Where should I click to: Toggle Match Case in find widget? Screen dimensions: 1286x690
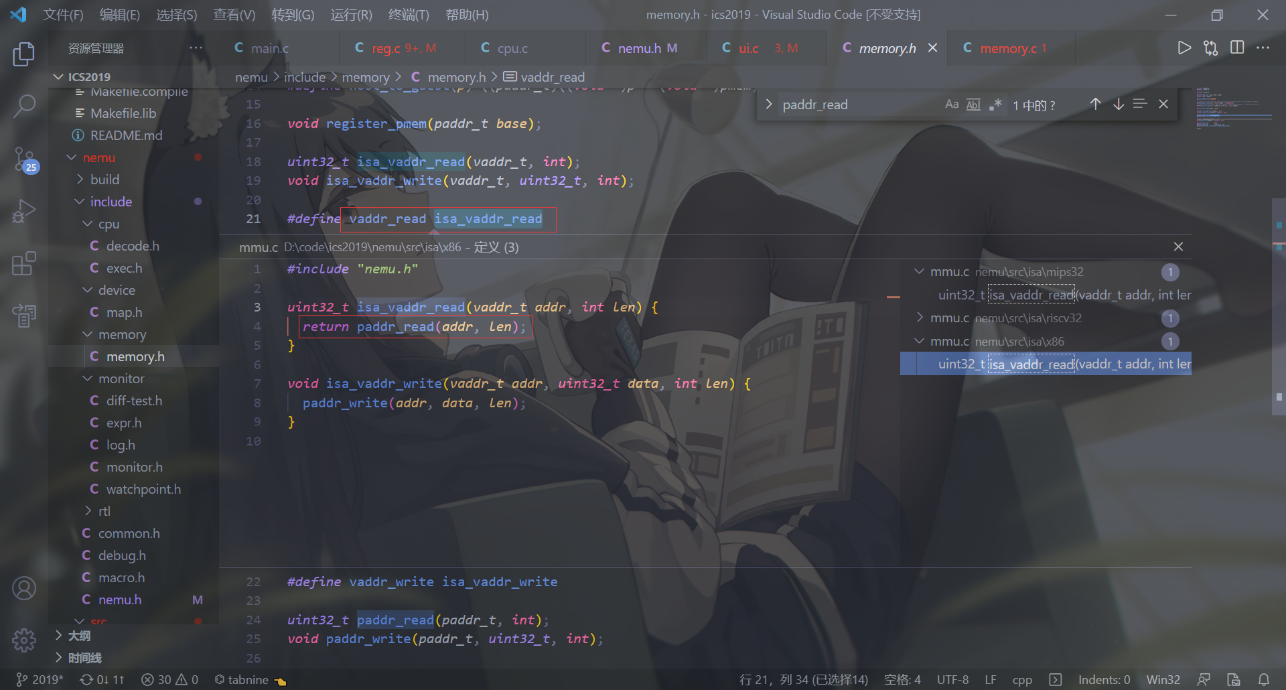click(952, 104)
